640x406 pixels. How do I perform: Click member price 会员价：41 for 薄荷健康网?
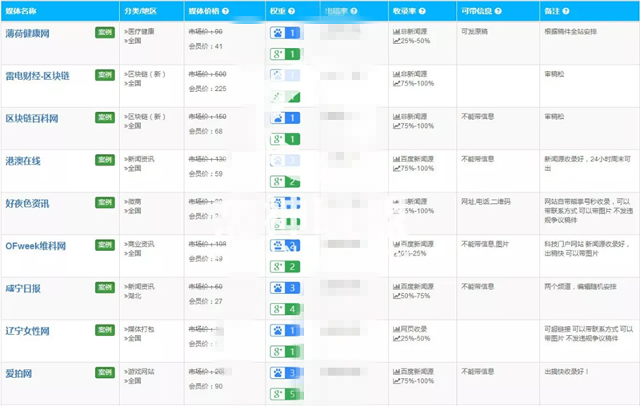206,46
